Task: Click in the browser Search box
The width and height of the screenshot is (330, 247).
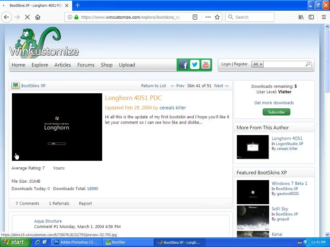Action: (x=250, y=17)
